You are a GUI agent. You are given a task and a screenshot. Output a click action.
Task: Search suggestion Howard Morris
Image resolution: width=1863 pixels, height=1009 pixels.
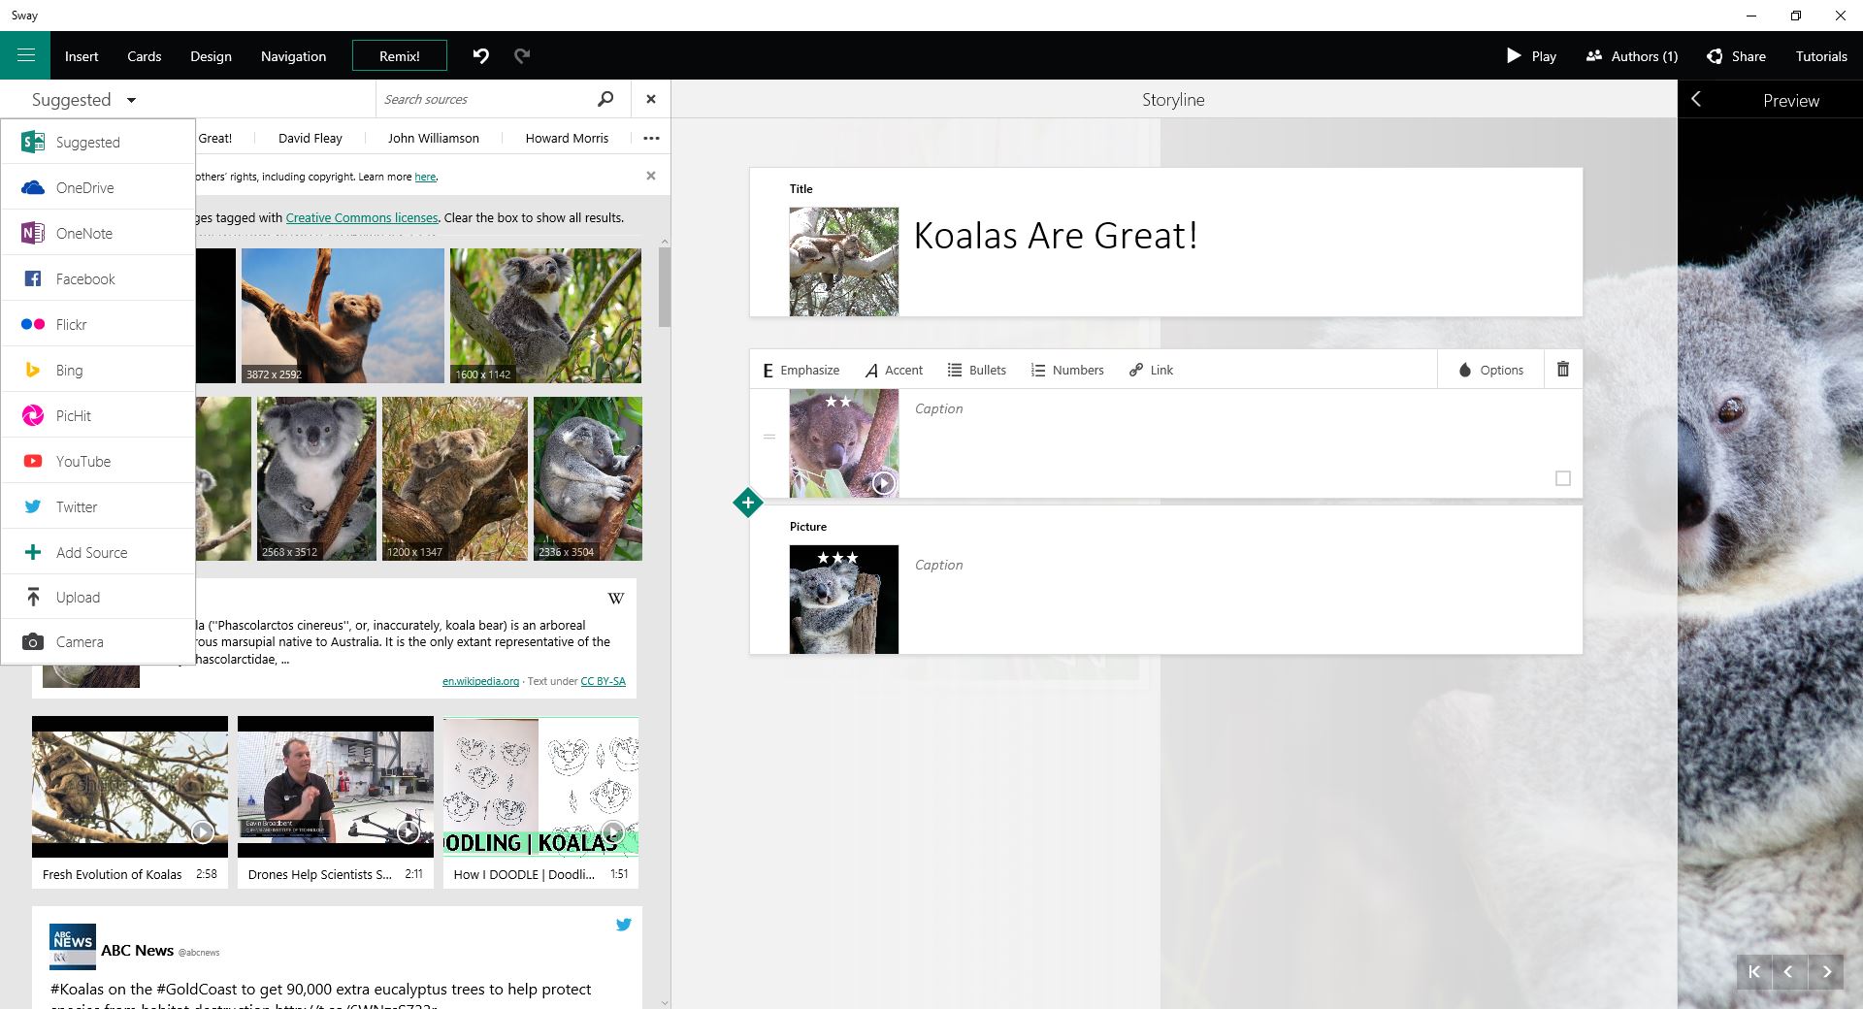coord(567,138)
